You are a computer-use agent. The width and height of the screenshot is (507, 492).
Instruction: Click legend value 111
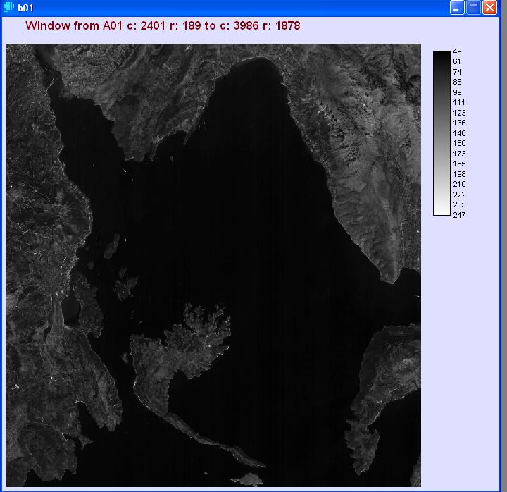pos(459,103)
